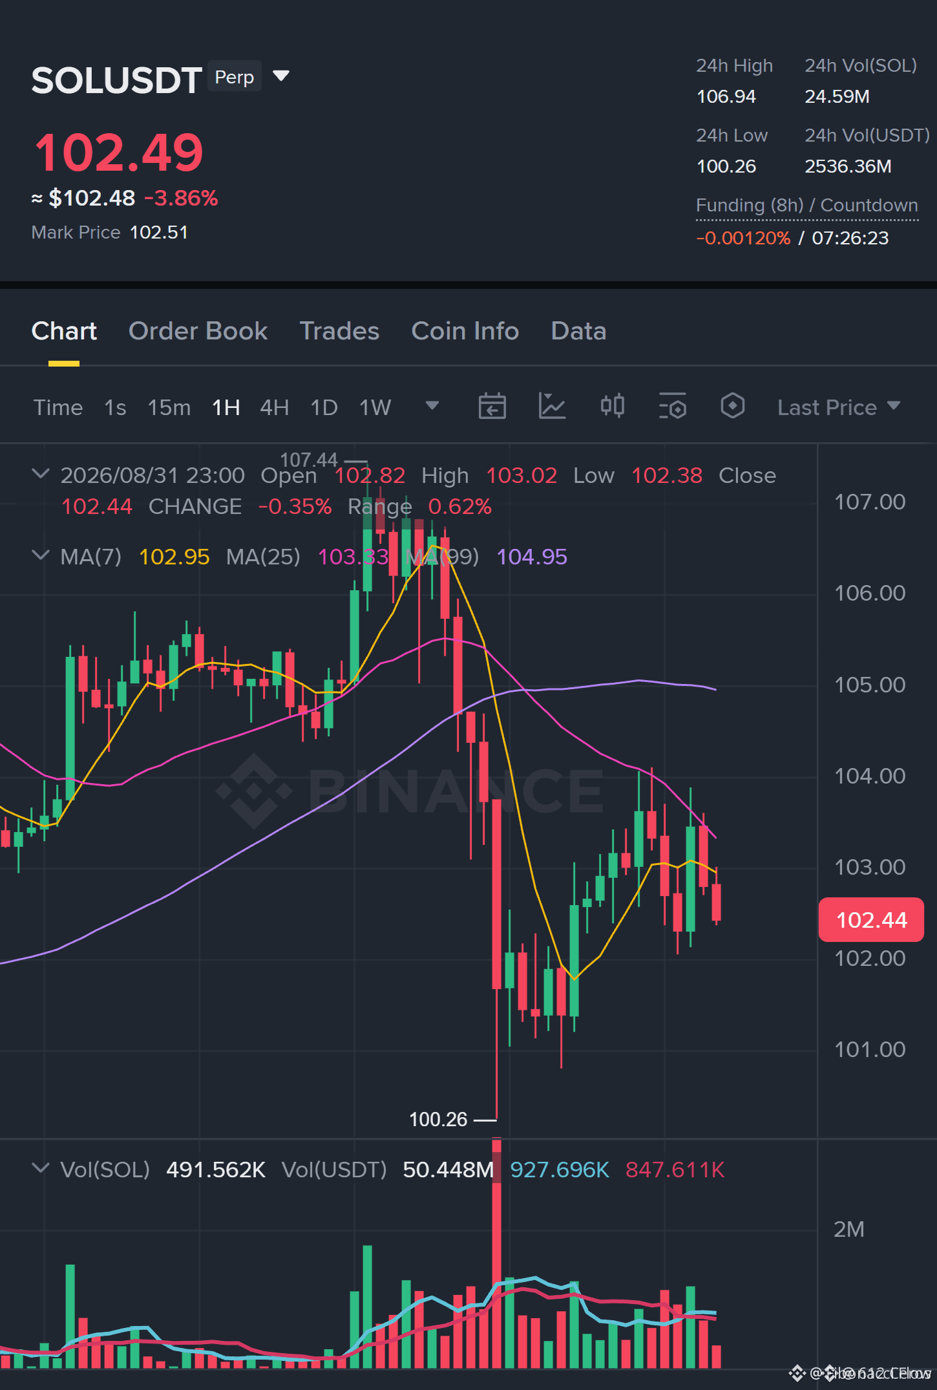Click the 24h High 106.94 value
This screenshot has width=937, height=1390.
[x=726, y=96]
